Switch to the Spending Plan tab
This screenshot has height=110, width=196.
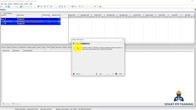point(23,47)
